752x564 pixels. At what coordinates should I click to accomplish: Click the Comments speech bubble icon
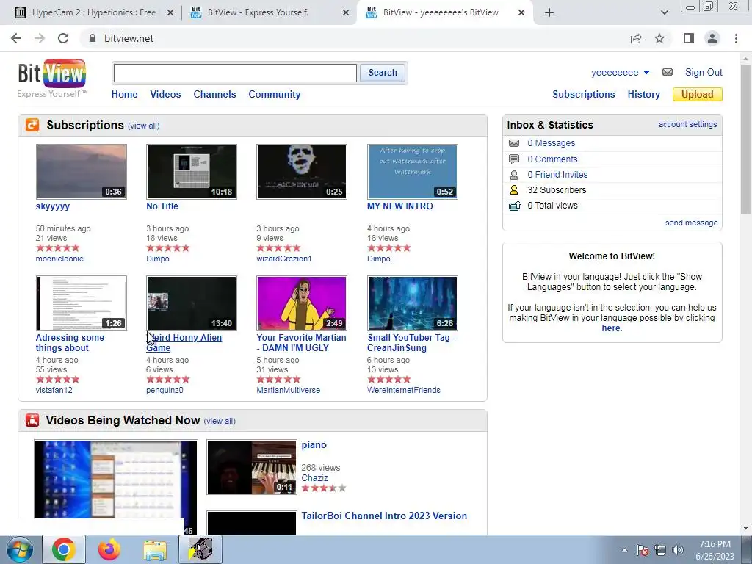point(514,159)
